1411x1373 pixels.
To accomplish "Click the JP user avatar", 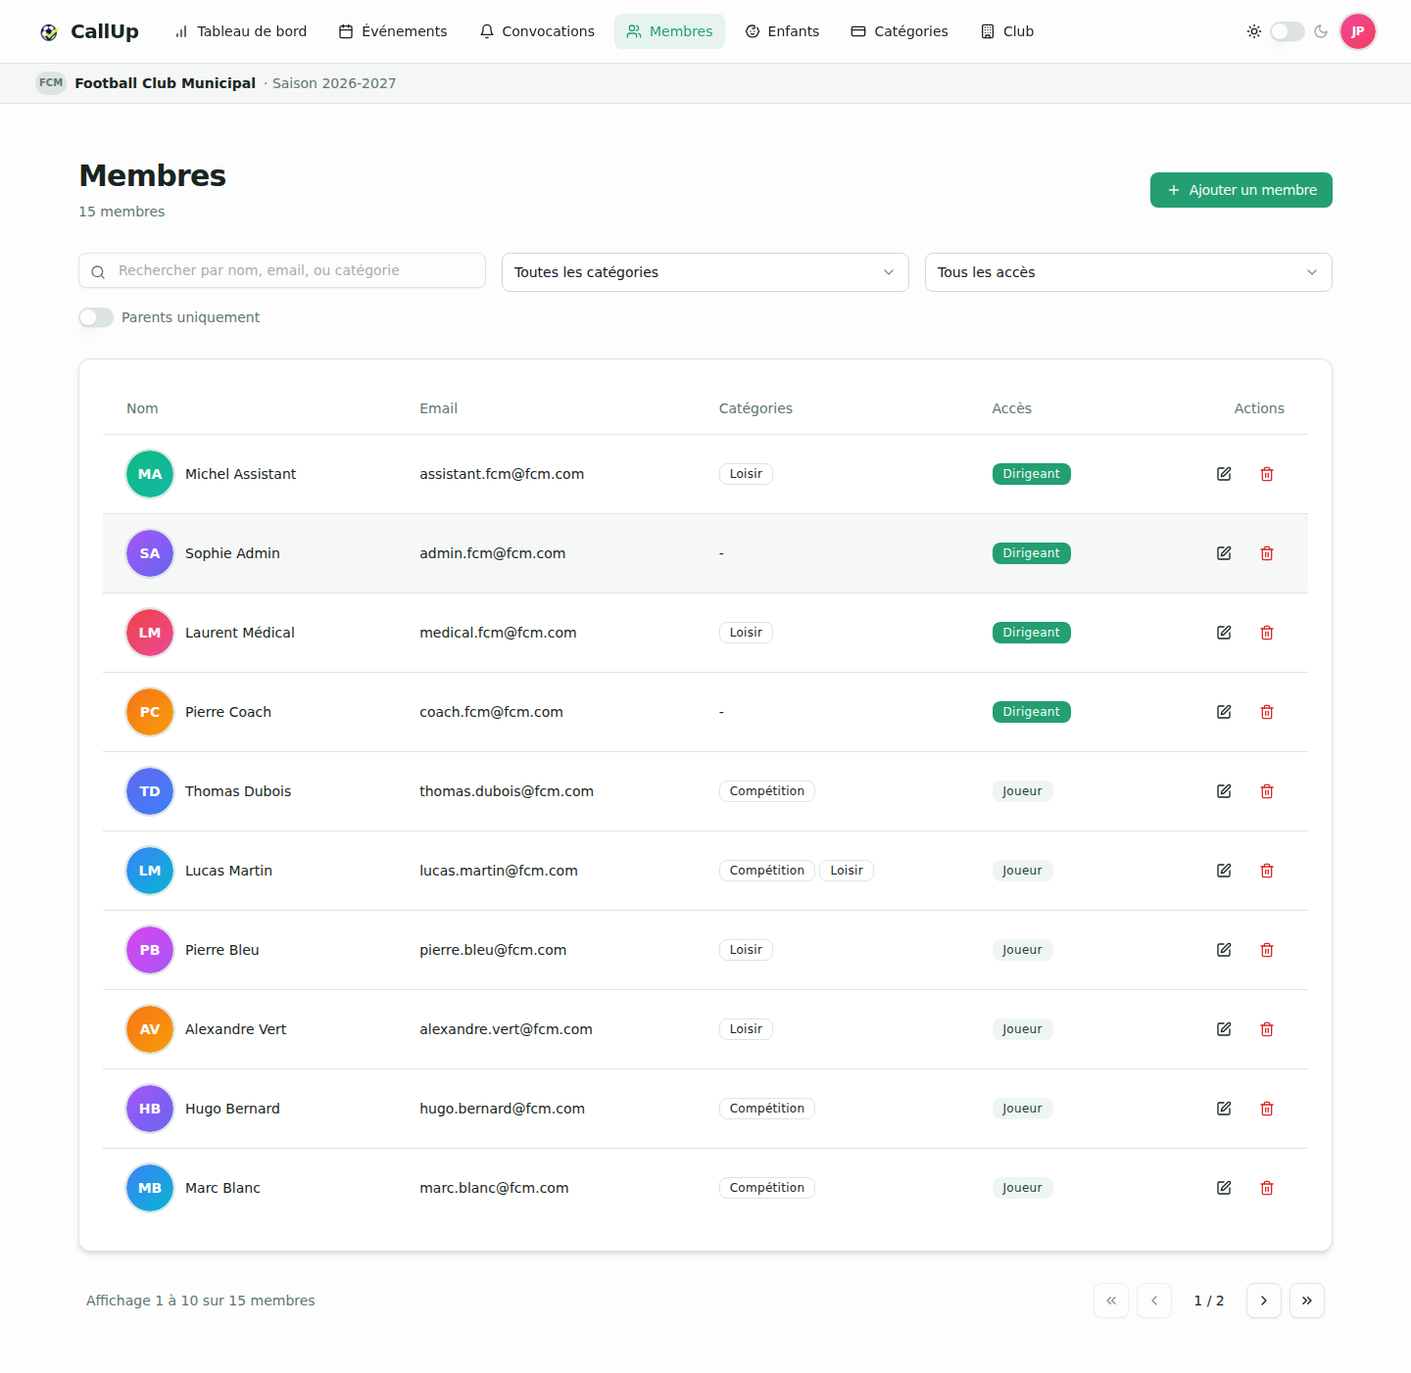I will (1358, 31).
